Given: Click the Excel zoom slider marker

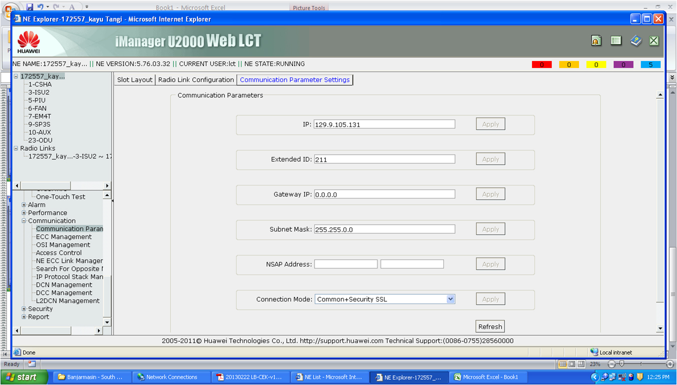Looking at the screenshot, I should pos(621,363).
